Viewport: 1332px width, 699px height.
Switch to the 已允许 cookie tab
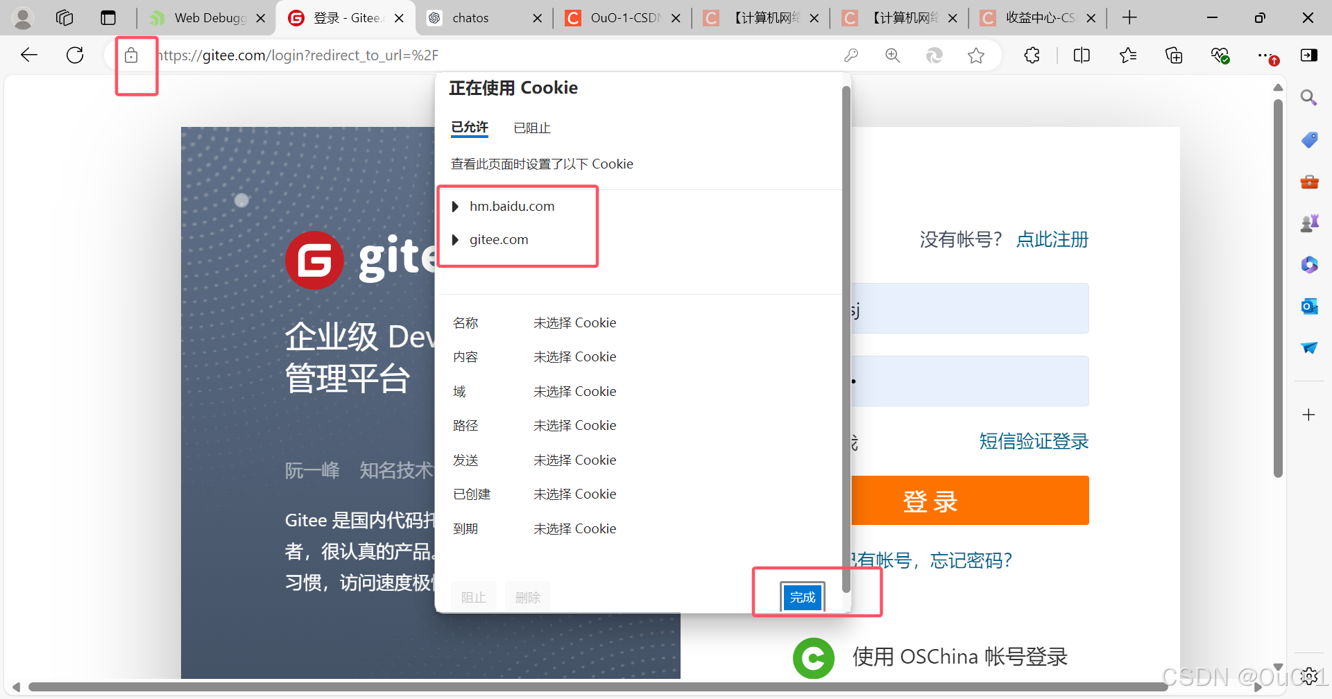tap(470, 128)
